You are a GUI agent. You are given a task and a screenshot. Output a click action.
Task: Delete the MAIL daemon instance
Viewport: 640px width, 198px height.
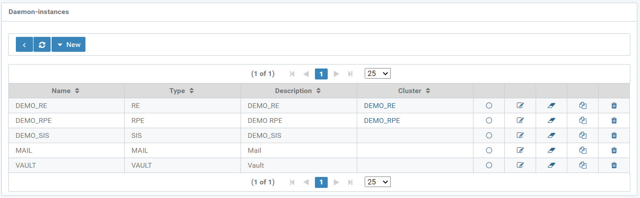pyautogui.click(x=614, y=150)
